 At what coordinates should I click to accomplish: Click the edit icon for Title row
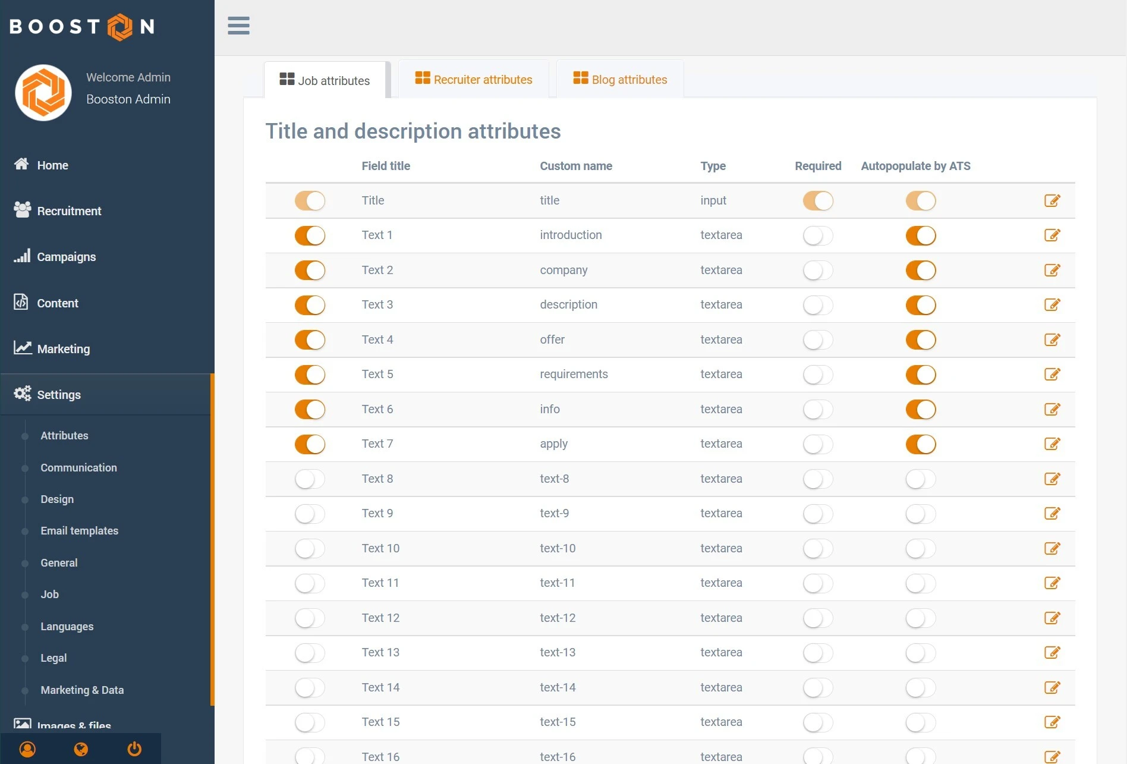tap(1052, 201)
